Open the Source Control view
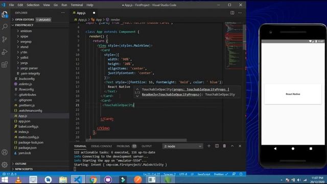The image size is (327, 184). 5,39
